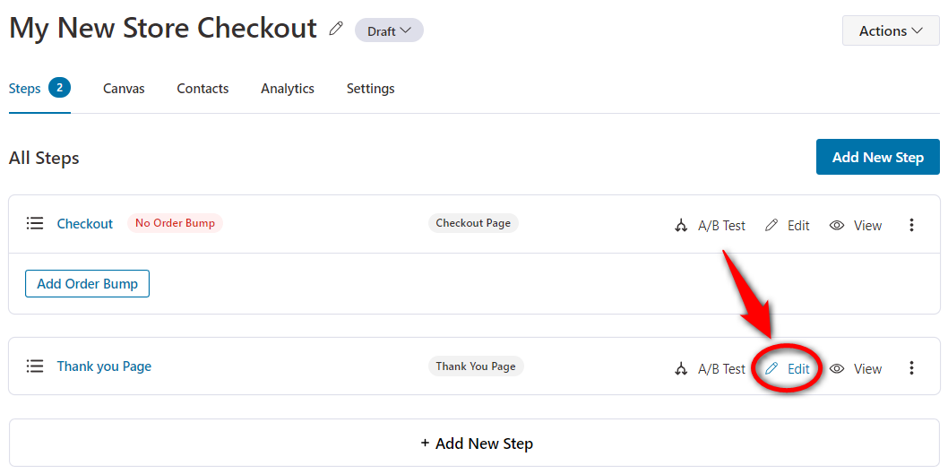Click the blue Add New Step button
Viewport: 948px width, 474px height.
(878, 157)
